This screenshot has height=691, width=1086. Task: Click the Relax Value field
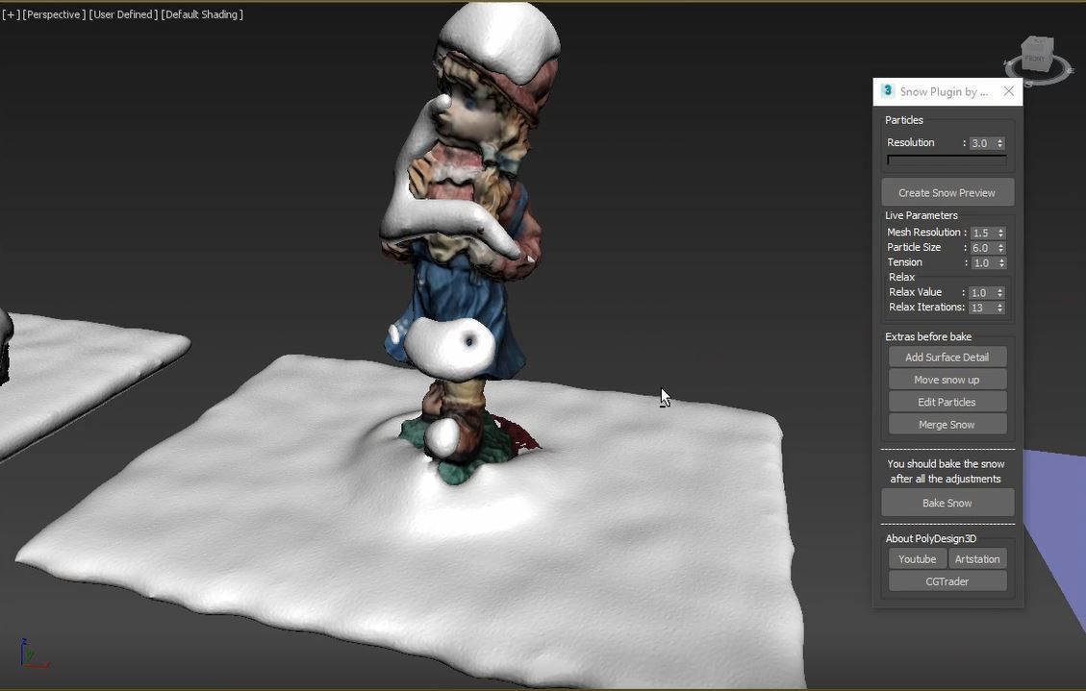click(x=982, y=292)
